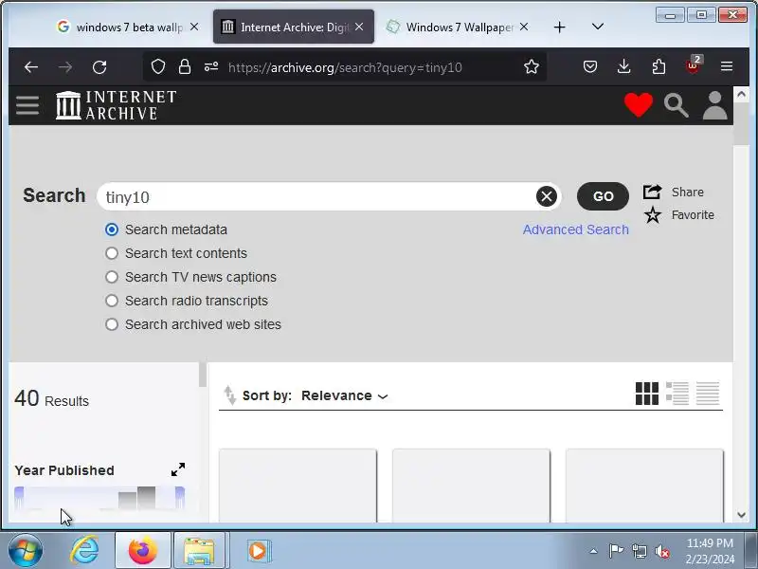Reload the current page
Viewport: 758px width, 569px height.
coord(99,66)
